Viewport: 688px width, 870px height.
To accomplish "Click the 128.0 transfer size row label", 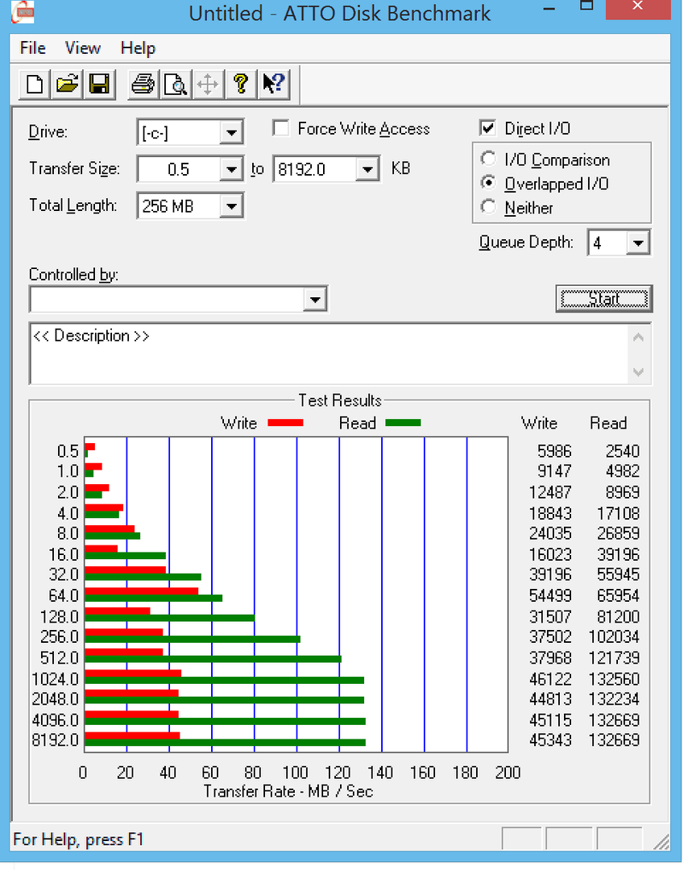I will (60, 617).
